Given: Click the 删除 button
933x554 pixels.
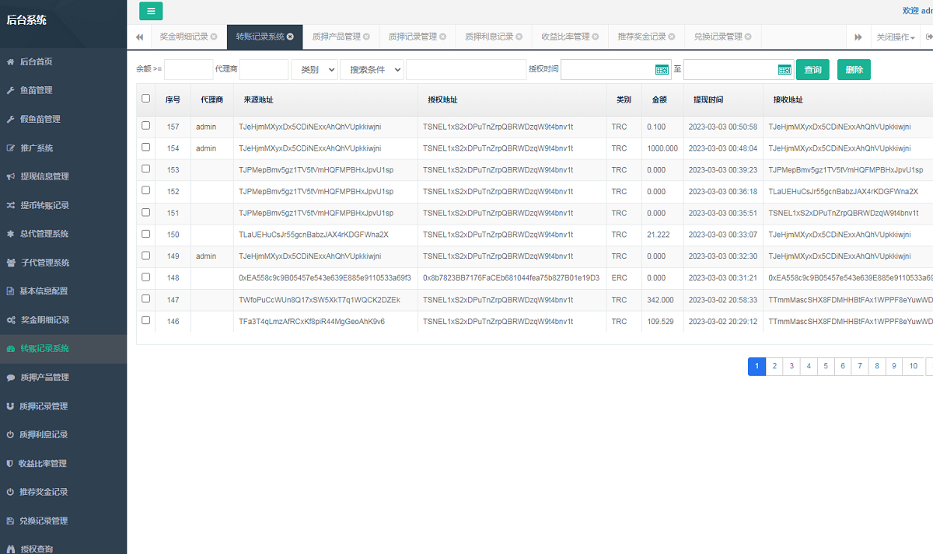Looking at the screenshot, I should 854,70.
